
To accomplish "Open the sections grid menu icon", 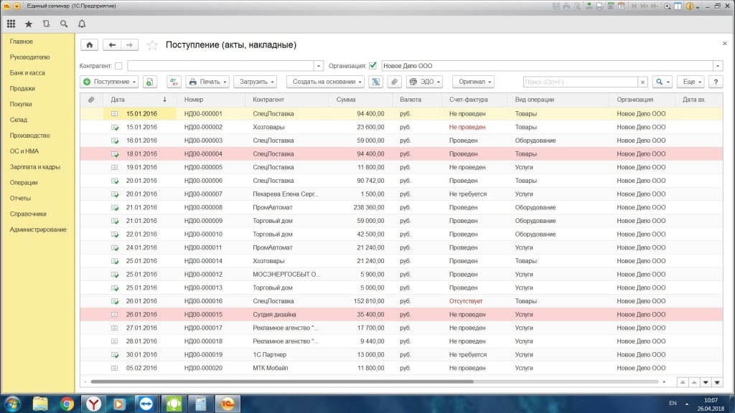I will tap(11, 23).
